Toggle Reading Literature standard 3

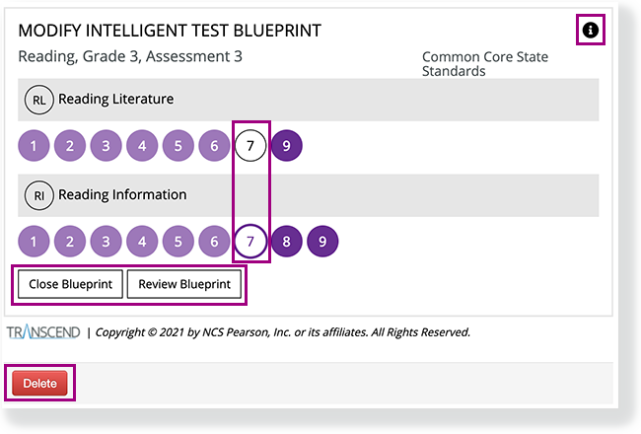(107, 147)
